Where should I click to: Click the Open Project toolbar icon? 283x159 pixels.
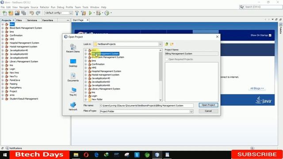[x=17, y=13]
